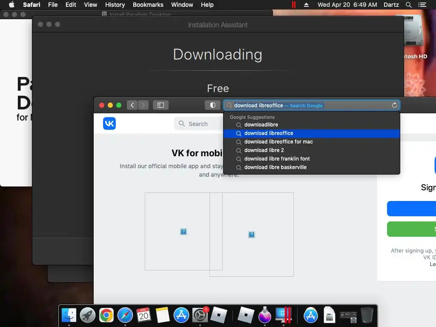This screenshot has width=436, height=327.
Task: Open the Applications folder stack in Dock
Action: (310, 316)
